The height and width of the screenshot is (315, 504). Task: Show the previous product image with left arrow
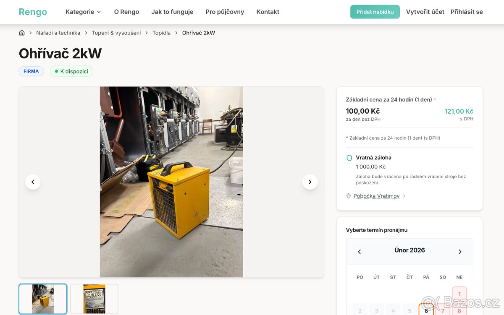(x=33, y=182)
